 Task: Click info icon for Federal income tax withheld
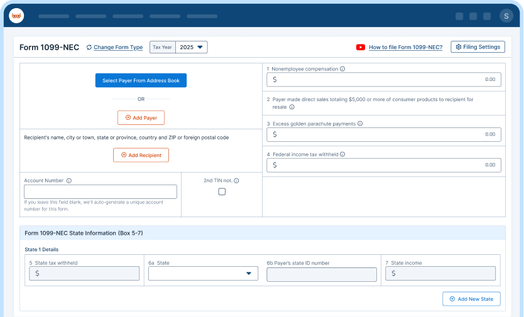coord(342,154)
